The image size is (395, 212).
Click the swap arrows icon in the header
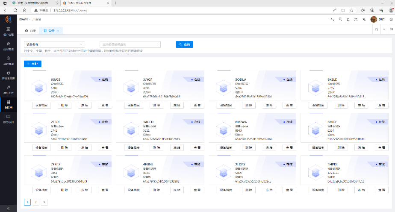333,19
